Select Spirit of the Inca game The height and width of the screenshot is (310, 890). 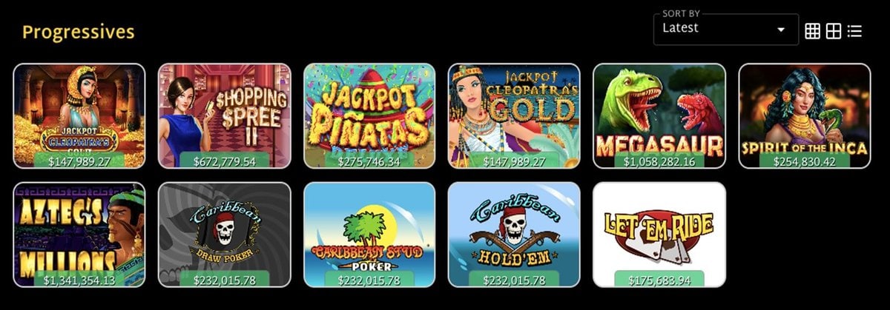(804, 116)
